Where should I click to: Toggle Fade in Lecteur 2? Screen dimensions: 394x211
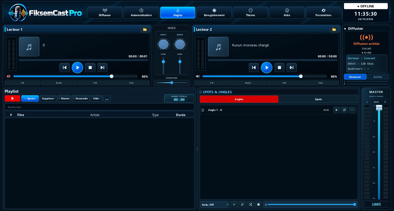click(x=321, y=83)
